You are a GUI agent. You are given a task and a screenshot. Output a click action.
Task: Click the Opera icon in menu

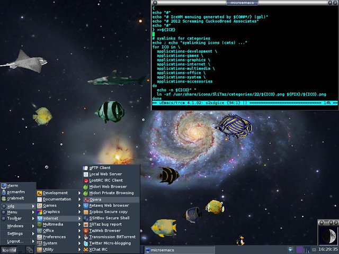pyautogui.click(x=86, y=199)
